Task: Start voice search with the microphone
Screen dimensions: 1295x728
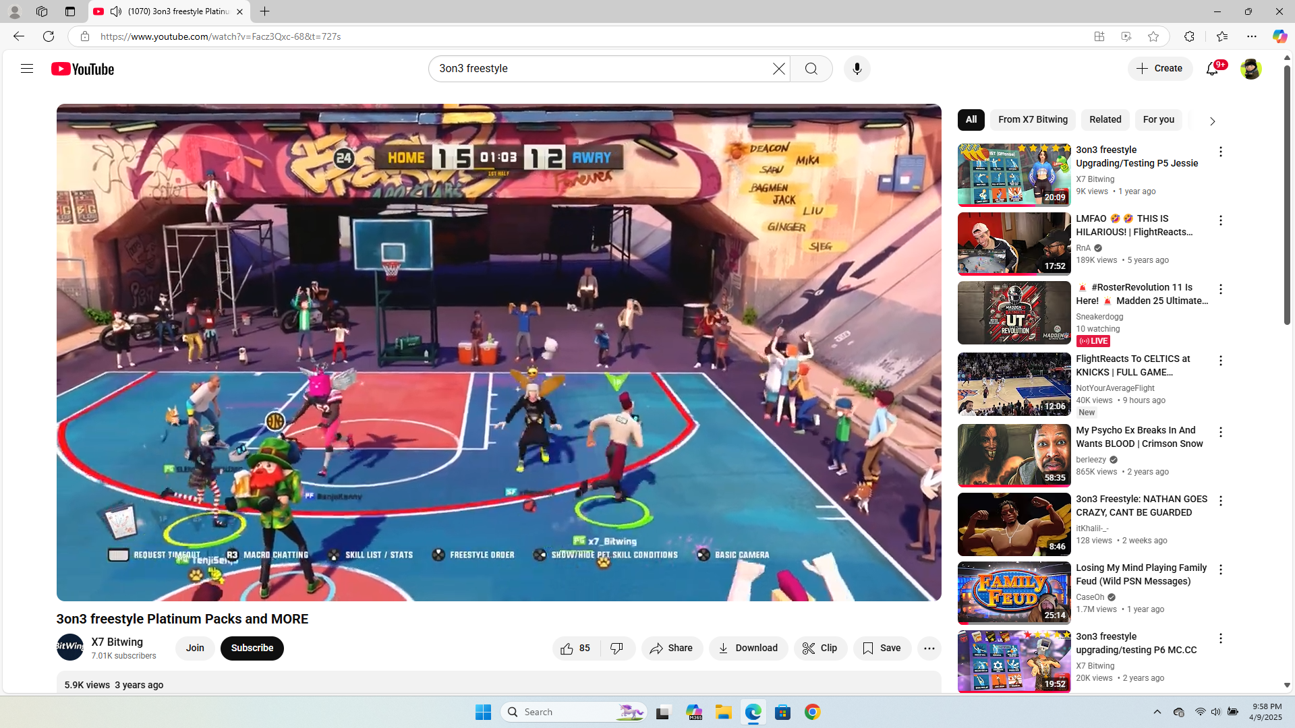Action: click(x=857, y=69)
